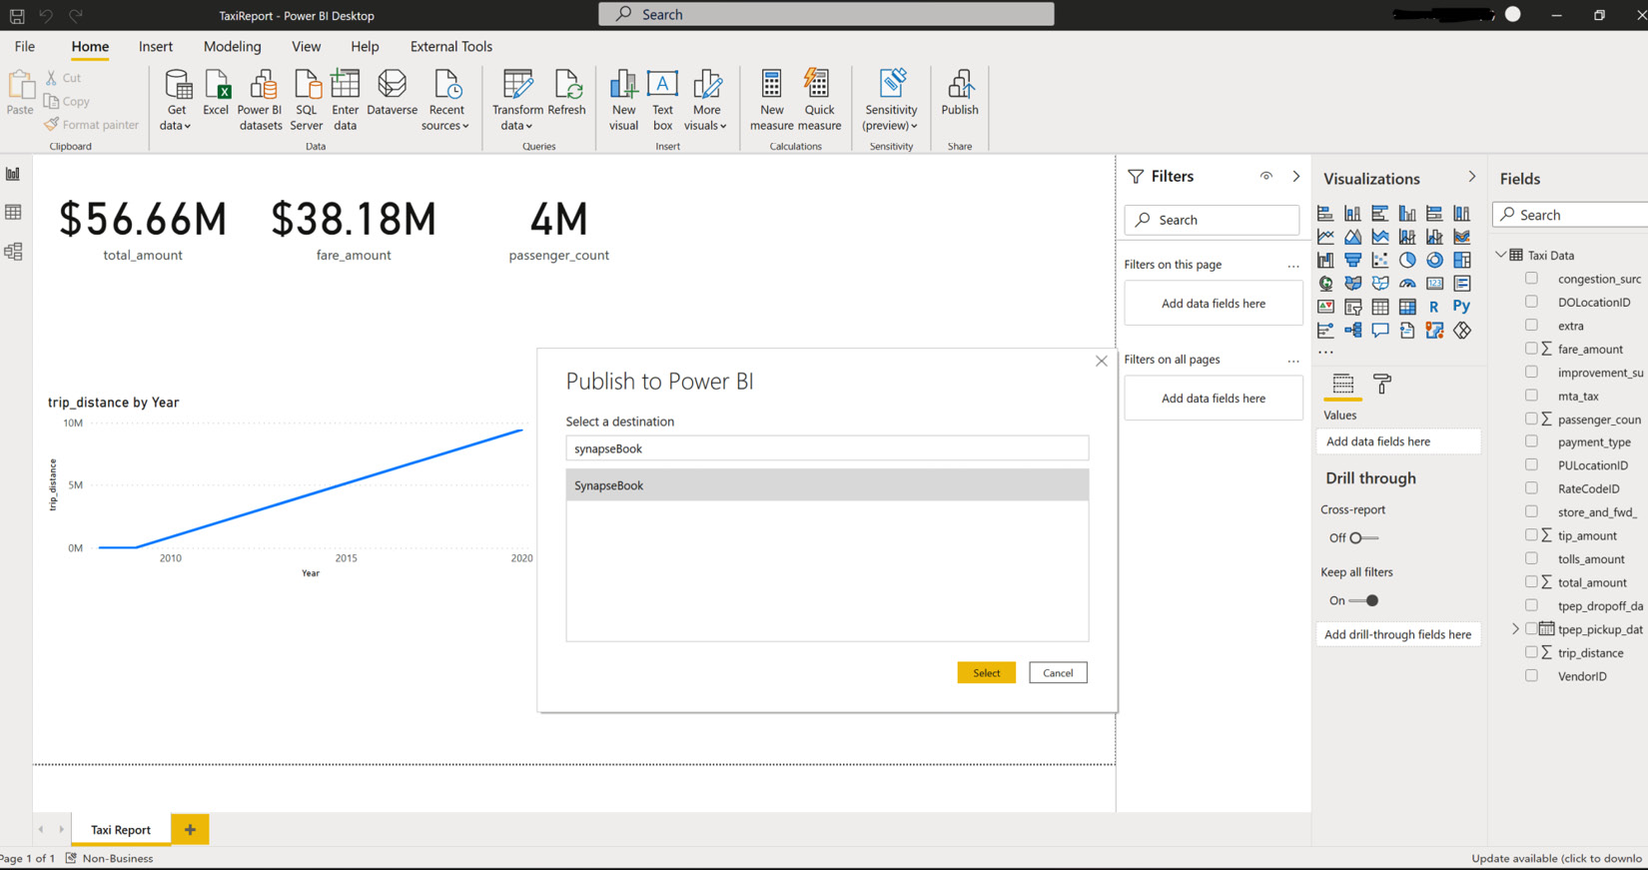The image size is (1648, 870).
Task: Click the Publish ribbon button
Action: [x=960, y=93]
